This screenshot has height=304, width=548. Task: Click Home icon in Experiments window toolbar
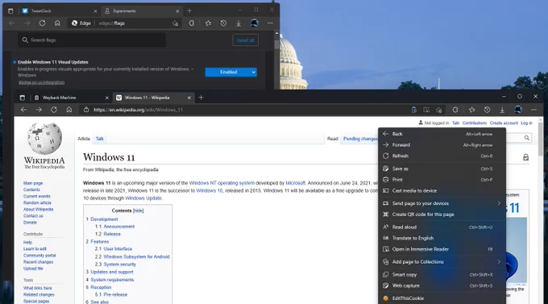coord(57,23)
